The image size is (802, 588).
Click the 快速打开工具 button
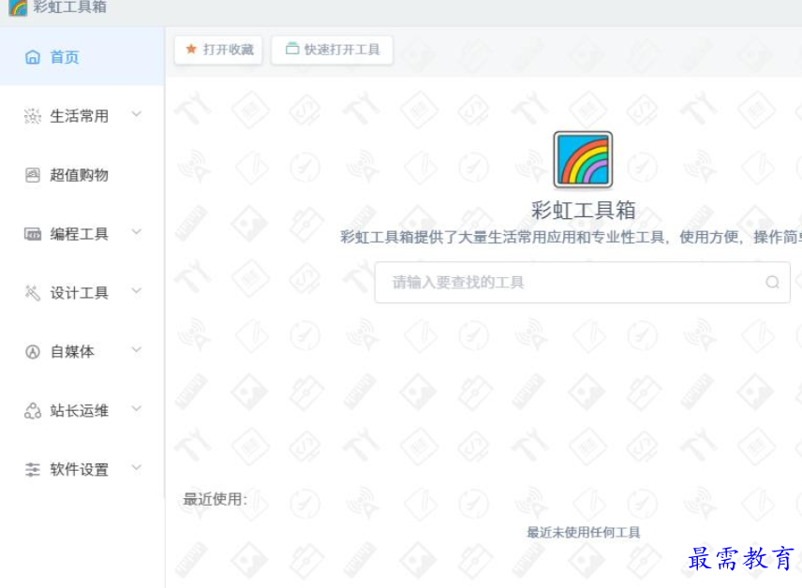[332, 50]
